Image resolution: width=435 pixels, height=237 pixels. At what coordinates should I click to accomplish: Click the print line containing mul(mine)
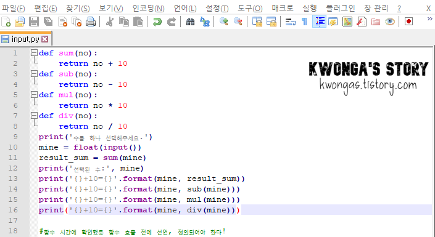coord(139,199)
